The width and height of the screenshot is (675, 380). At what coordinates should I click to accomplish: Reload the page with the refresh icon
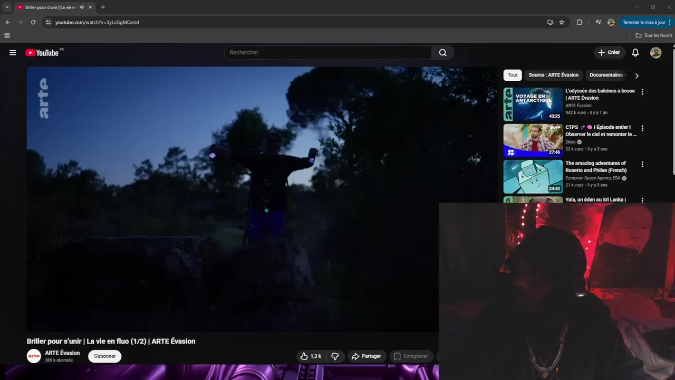click(x=33, y=22)
